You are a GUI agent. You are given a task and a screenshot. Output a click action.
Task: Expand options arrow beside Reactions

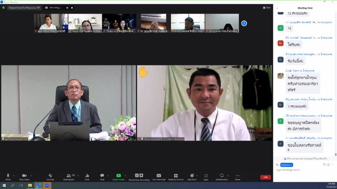(197, 176)
